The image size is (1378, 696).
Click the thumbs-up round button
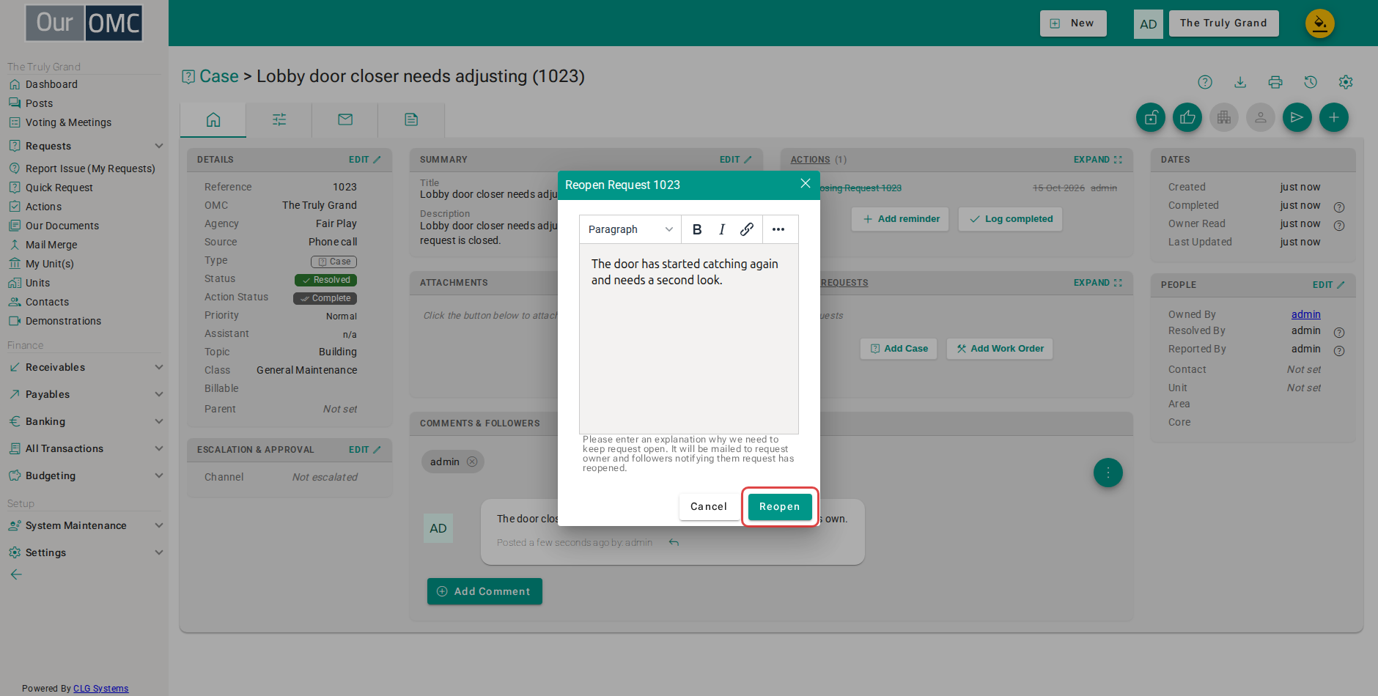(x=1187, y=117)
